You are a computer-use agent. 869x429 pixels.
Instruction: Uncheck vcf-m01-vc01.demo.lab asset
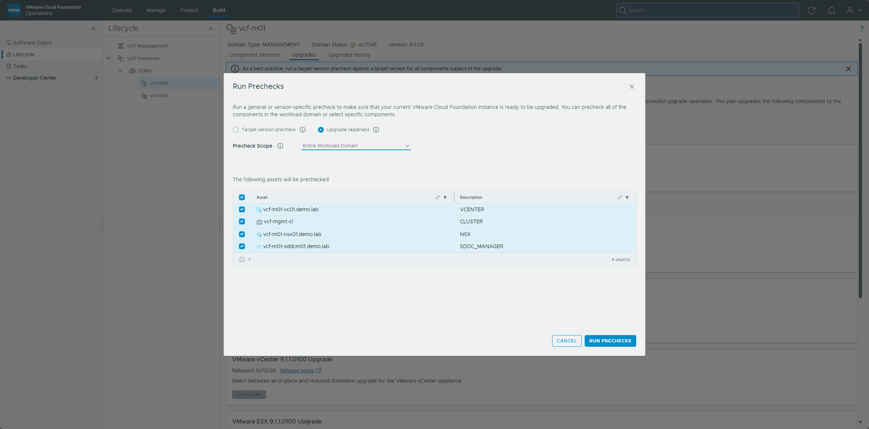pyautogui.click(x=242, y=209)
